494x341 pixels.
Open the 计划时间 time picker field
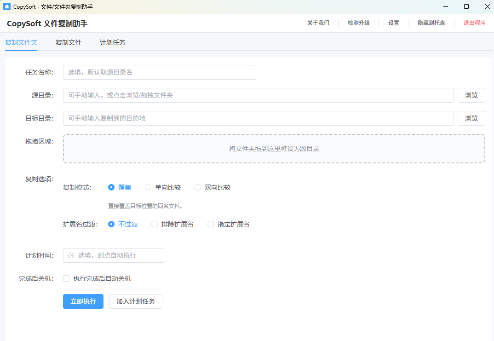coord(114,255)
